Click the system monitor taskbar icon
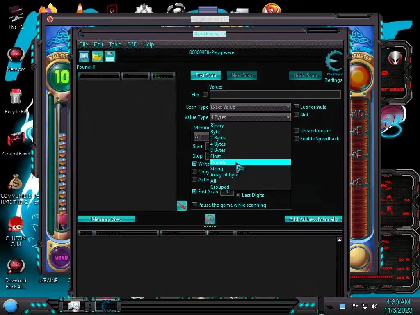The height and width of the screenshot is (315, 420). 74,306
